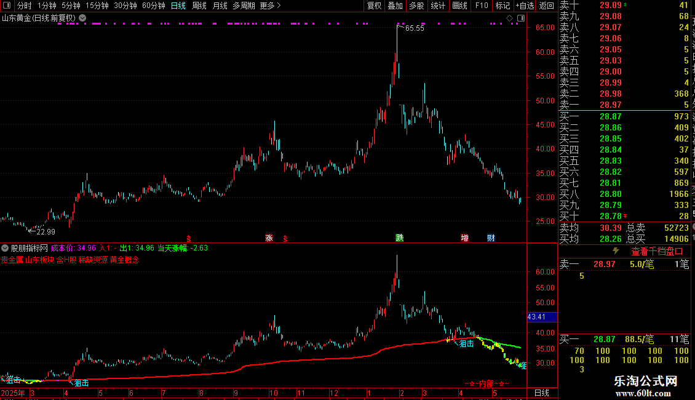The height and width of the screenshot is (400, 695).
Task: Open the 山东黄金 chart title dropdown
Action: coord(82,18)
